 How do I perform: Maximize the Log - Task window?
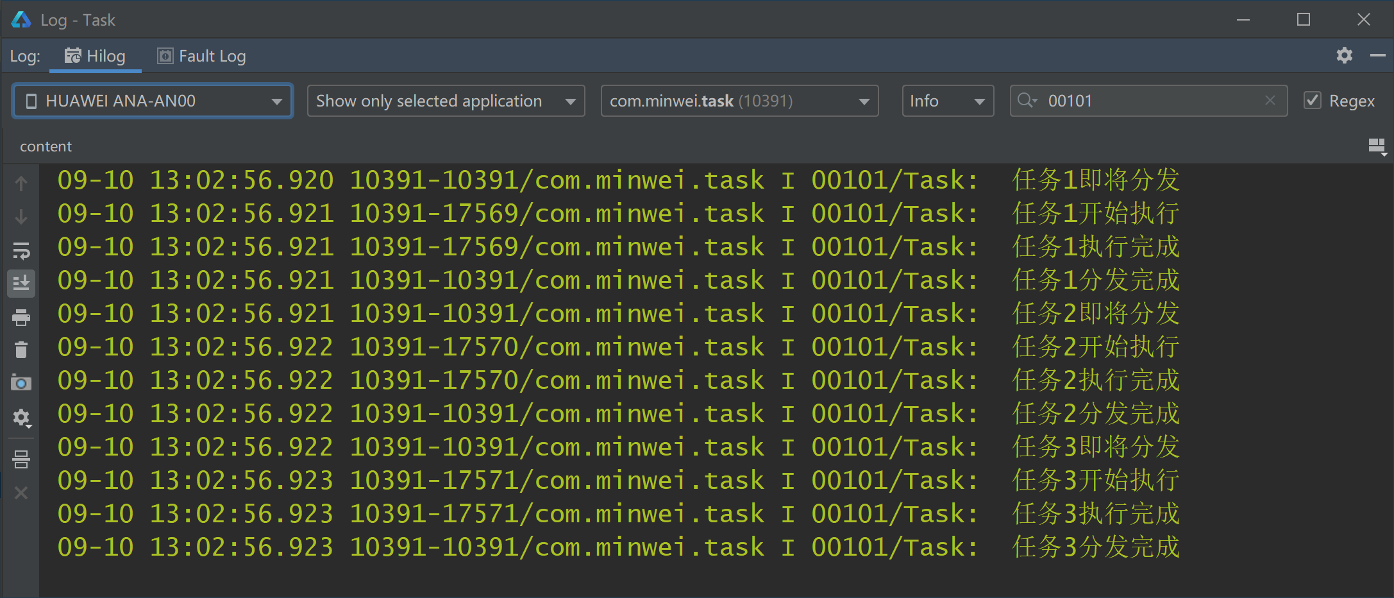tap(1303, 20)
